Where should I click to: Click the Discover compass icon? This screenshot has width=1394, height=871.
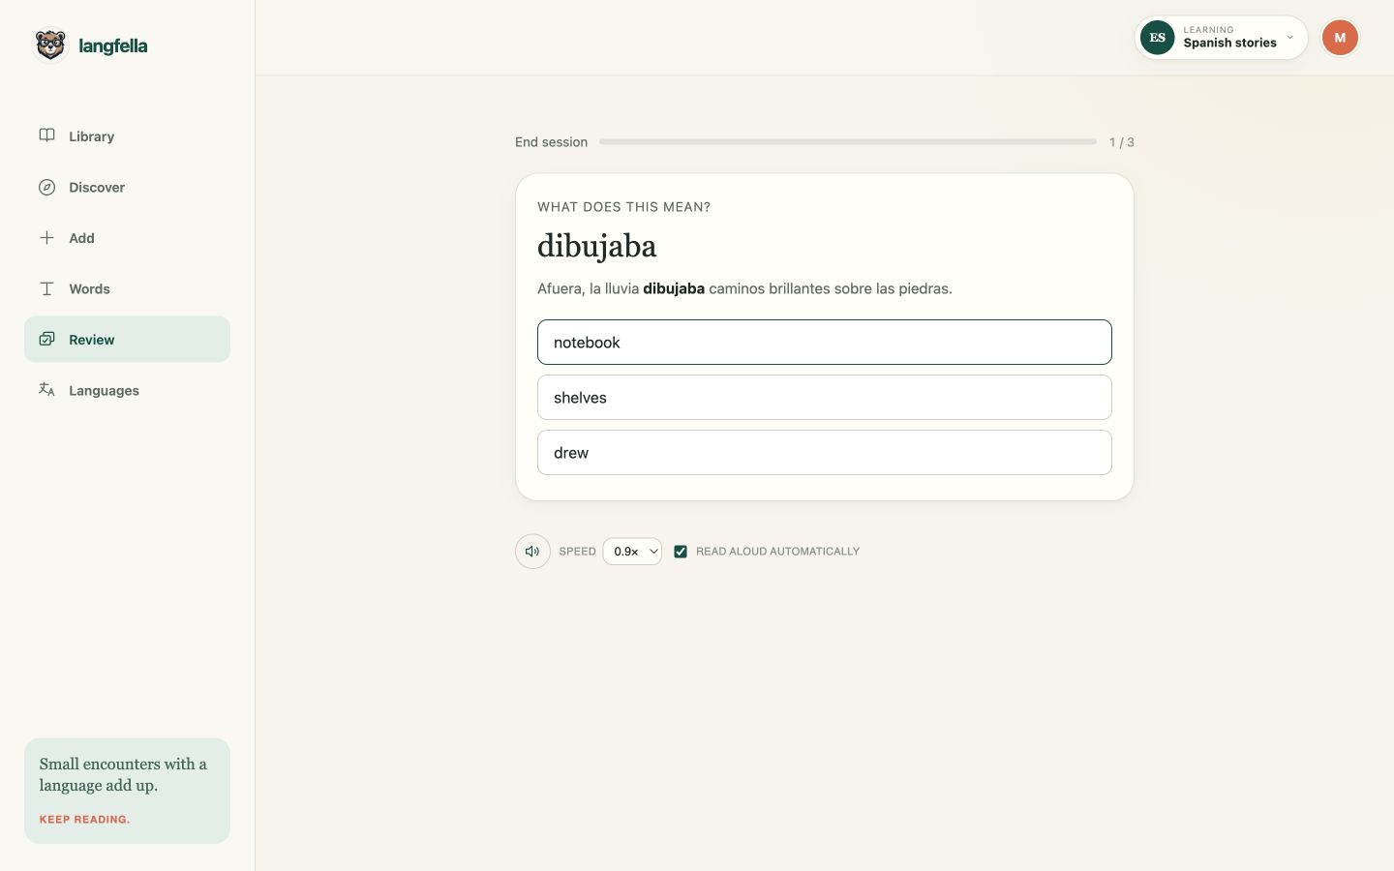coord(46,187)
